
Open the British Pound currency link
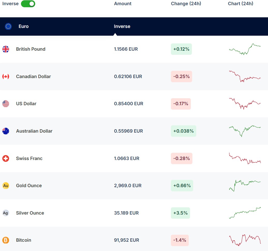pyautogui.click(x=31, y=49)
